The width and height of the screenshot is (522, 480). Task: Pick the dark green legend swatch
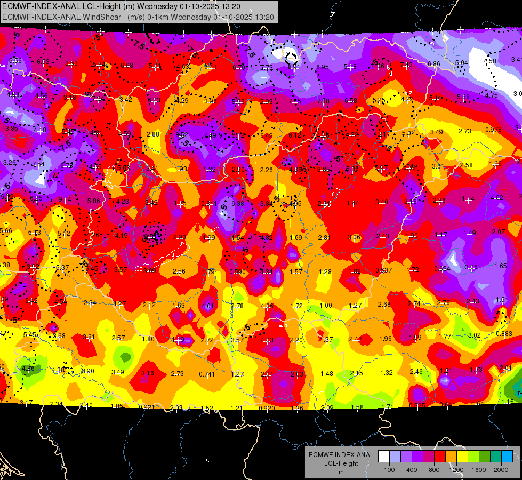tap(485, 456)
